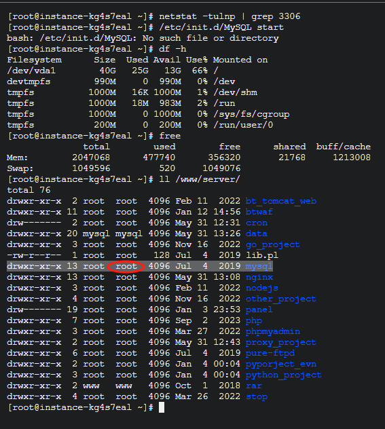Click the lib.pl file name
385x429 pixels.
[x=262, y=255]
